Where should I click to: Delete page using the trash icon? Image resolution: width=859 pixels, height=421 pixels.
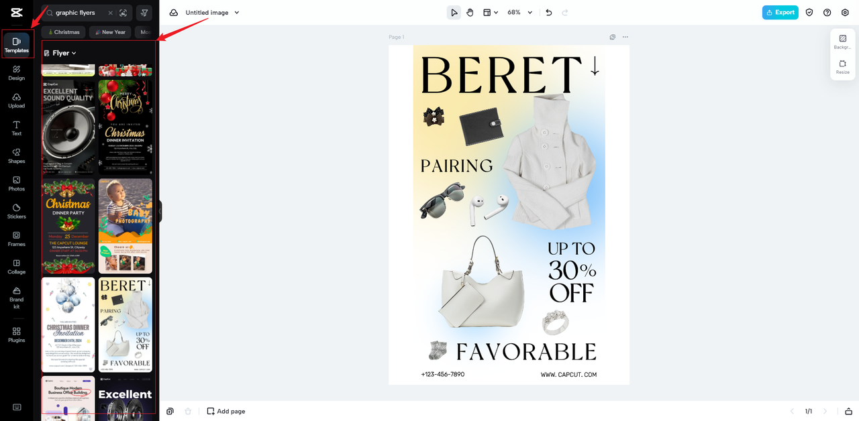click(x=189, y=411)
